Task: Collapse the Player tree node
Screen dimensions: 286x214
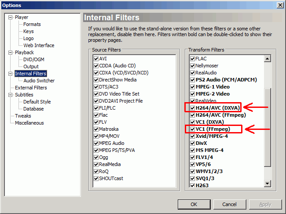Action: click(x=11, y=17)
